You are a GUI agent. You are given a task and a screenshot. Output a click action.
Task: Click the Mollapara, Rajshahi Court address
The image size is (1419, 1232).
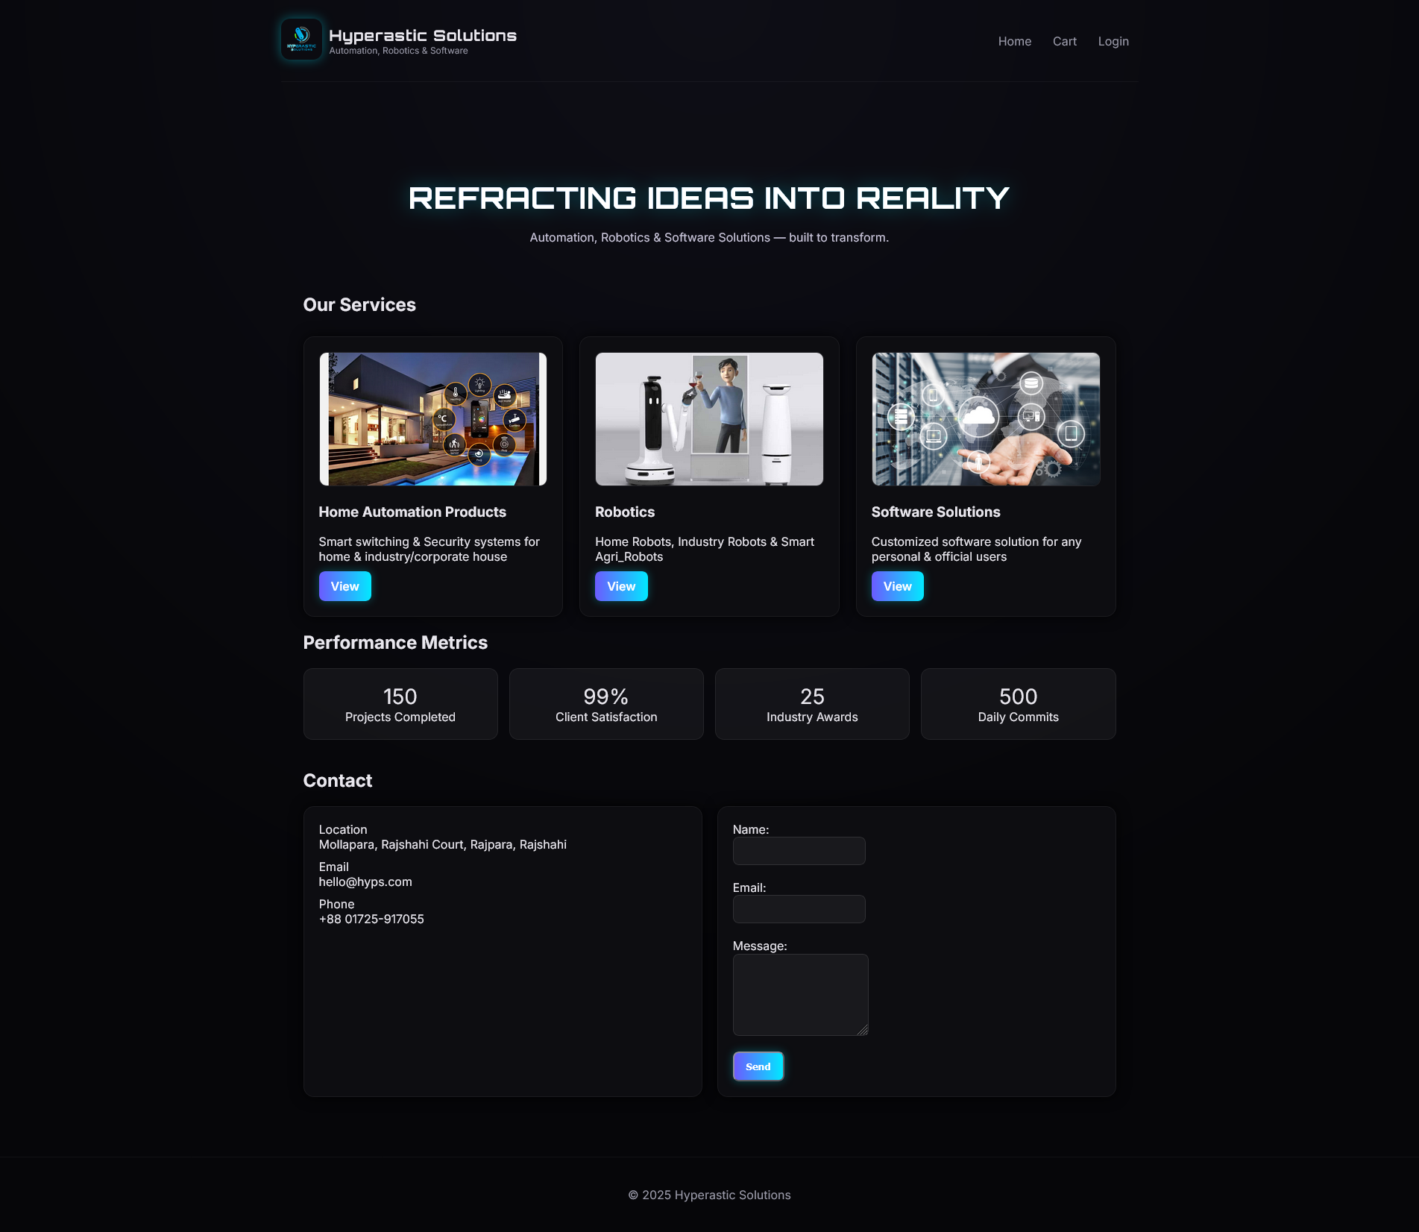(x=442, y=844)
